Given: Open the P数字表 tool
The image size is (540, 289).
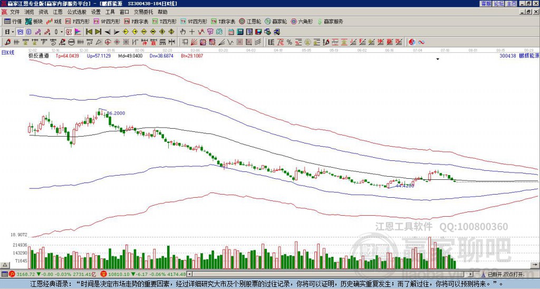Looking at the screenshot, I should pos(136,21).
